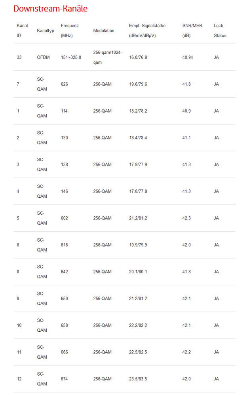Click the Downstream-Kanäle heading

pos(51,9)
